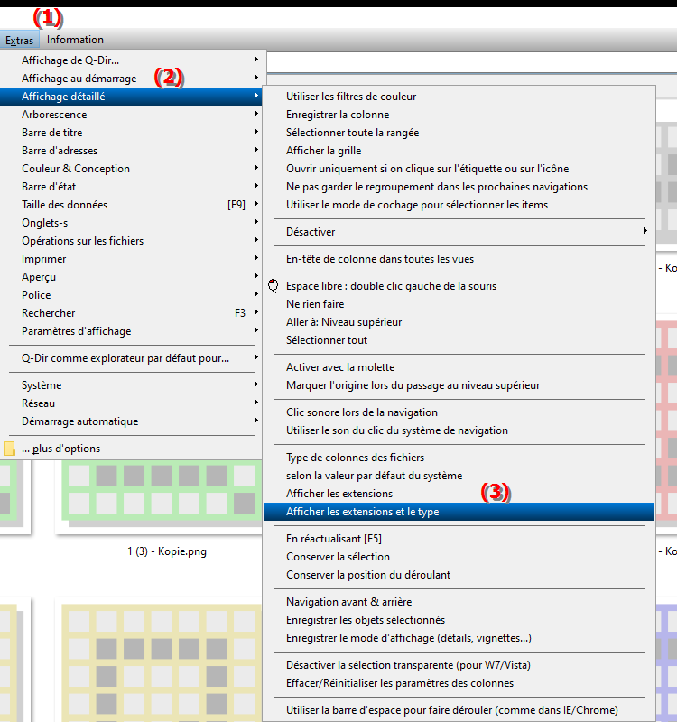This screenshot has height=722, width=677.
Task: Choose ... plus d'options entry
Action: pos(131,449)
